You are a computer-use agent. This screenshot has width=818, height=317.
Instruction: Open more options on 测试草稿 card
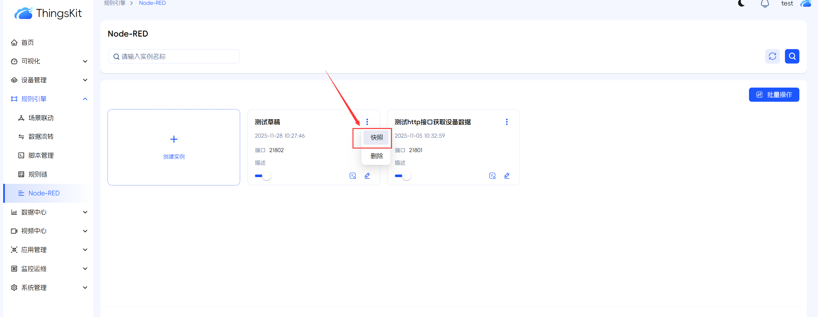[367, 122]
